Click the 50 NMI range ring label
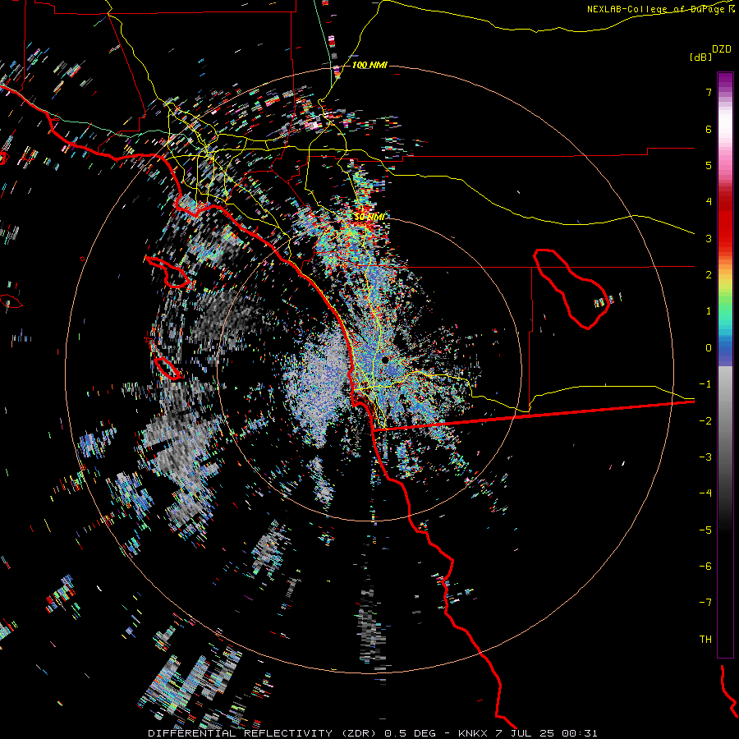Viewport: 739px width, 739px height. coord(369,217)
